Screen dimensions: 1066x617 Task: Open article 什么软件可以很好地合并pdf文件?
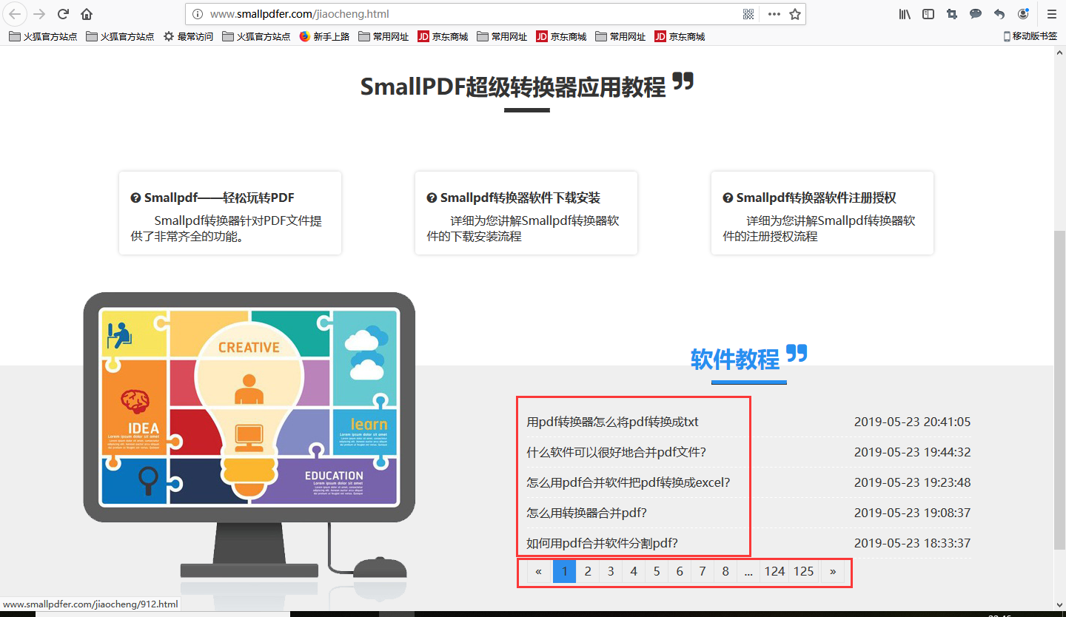click(616, 452)
